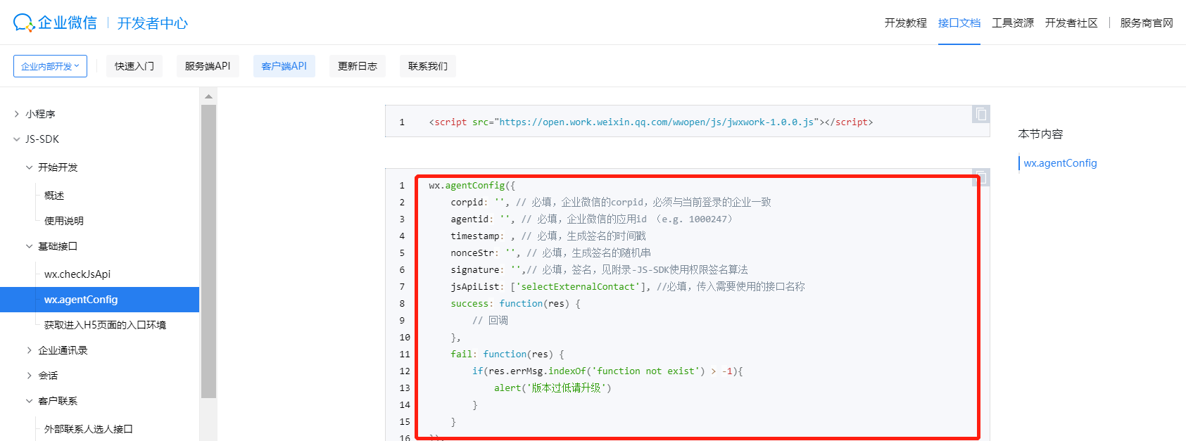This screenshot has width=1186, height=441.
Task: Open the 接口文档 top menu
Action: tap(959, 23)
